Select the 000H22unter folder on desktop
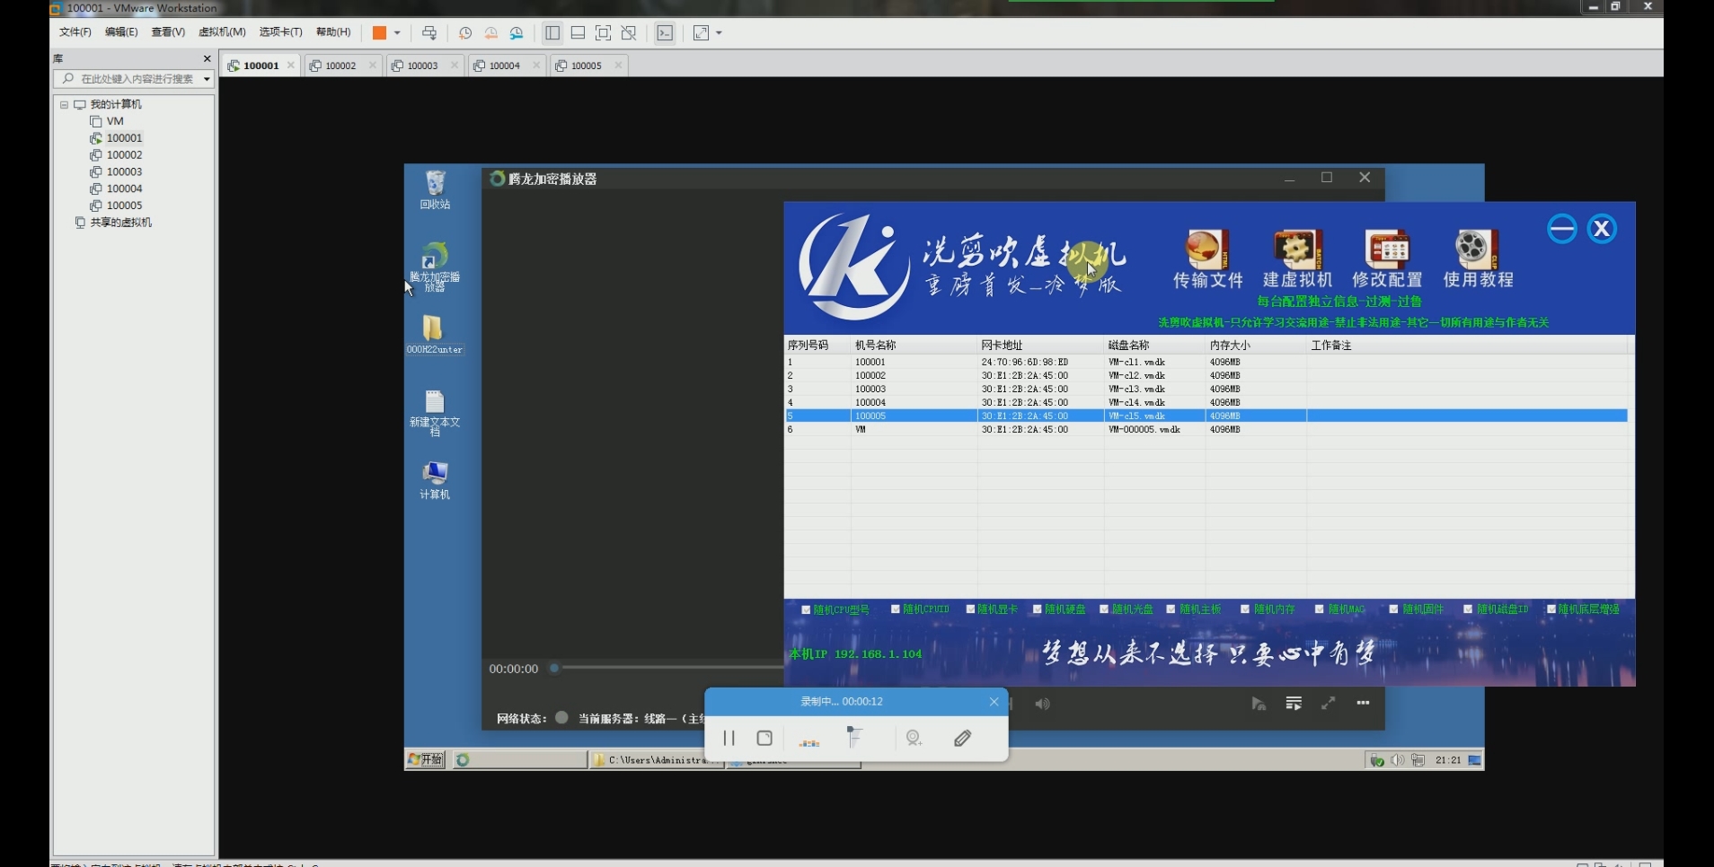The image size is (1714, 867). 435,335
